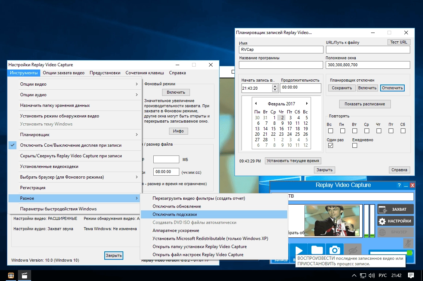Toggle the Ср repeat checkbox

point(367,131)
